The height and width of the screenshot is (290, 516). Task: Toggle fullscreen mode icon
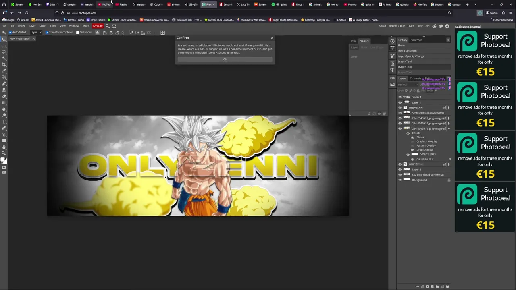coord(114,26)
